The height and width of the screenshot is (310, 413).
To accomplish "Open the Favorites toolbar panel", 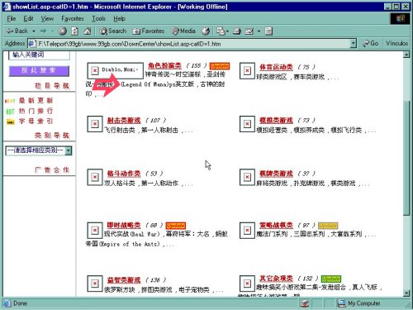I will point(149,31).
